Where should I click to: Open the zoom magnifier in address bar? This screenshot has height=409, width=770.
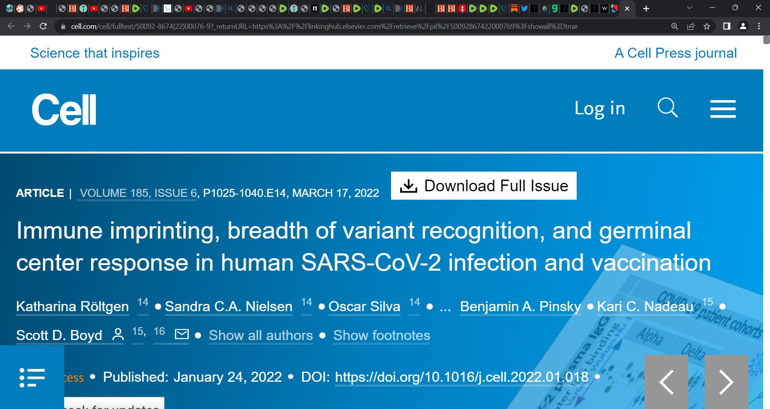click(x=675, y=26)
